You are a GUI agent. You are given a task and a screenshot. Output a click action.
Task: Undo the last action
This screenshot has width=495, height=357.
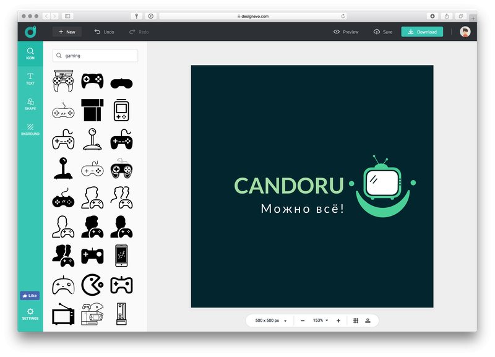tap(104, 32)
